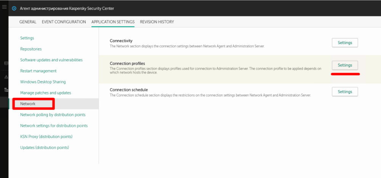Viewport: 381px width, 178px height.
Task: Select Restart management section
Action: [38, 71]
